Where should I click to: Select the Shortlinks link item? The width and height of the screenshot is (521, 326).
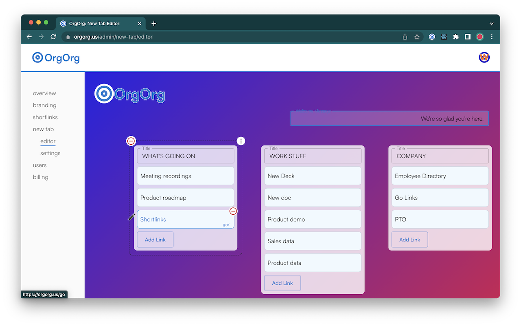click(186, 219)
